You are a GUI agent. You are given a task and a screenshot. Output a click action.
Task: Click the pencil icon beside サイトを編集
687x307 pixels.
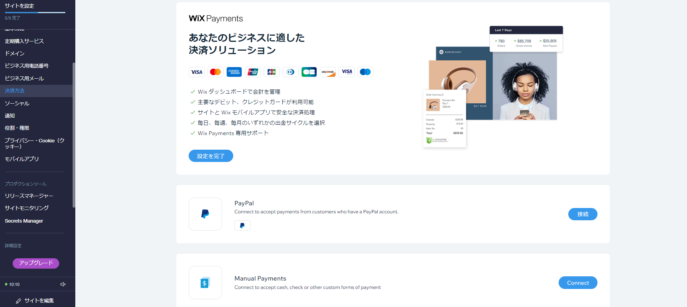[x=18, y=301]
